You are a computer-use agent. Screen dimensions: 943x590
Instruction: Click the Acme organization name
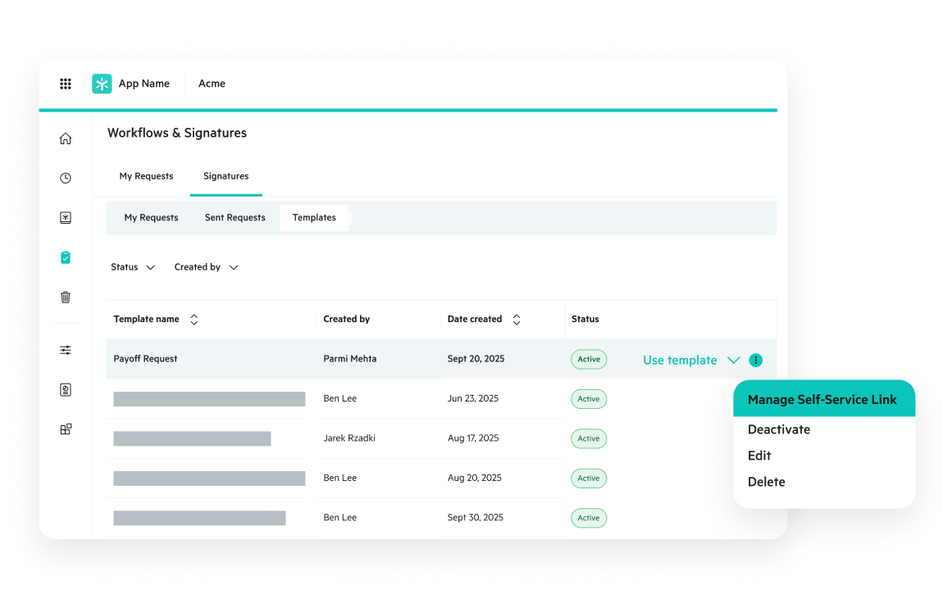pos(212,84)
